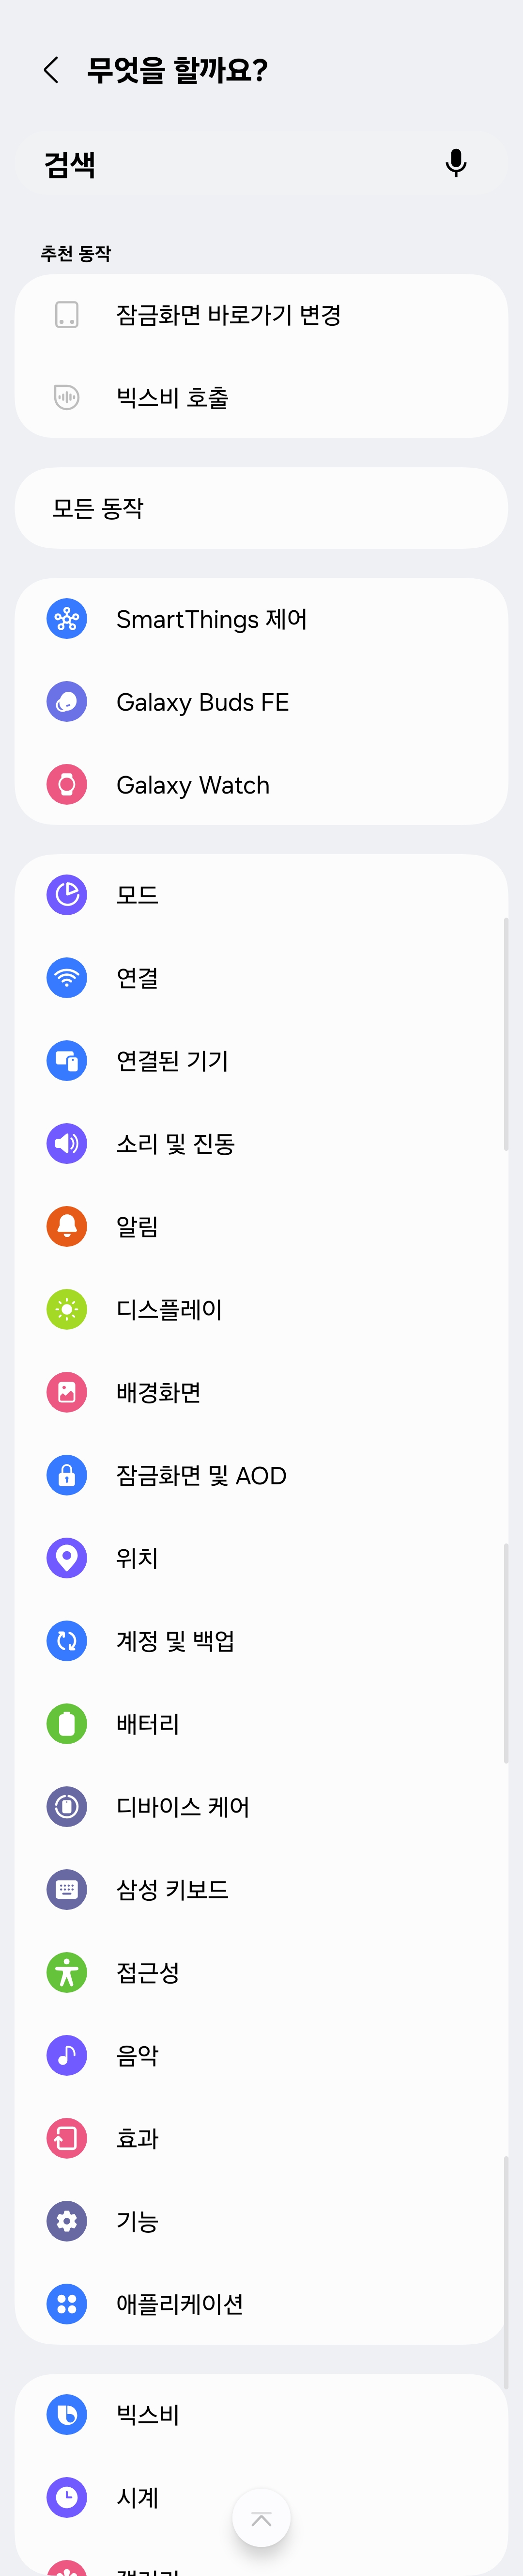Open the 애플리케이션 category
The width and height of the screenshot is (523, 2576).
(x=180, y=2303)
